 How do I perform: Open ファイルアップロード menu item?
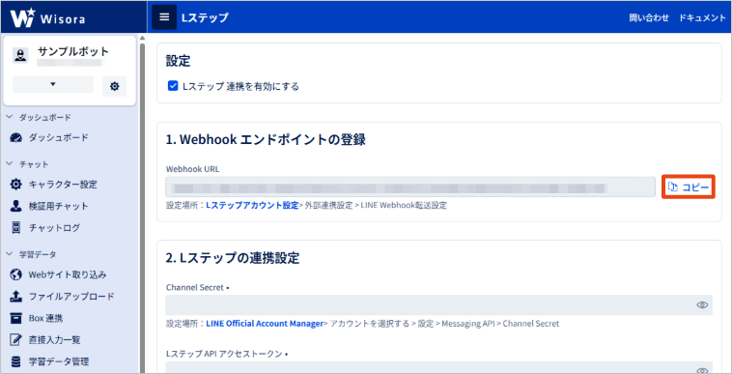tap(70, 297)
